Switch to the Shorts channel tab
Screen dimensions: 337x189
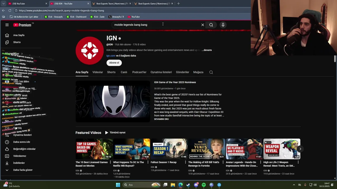111,72
